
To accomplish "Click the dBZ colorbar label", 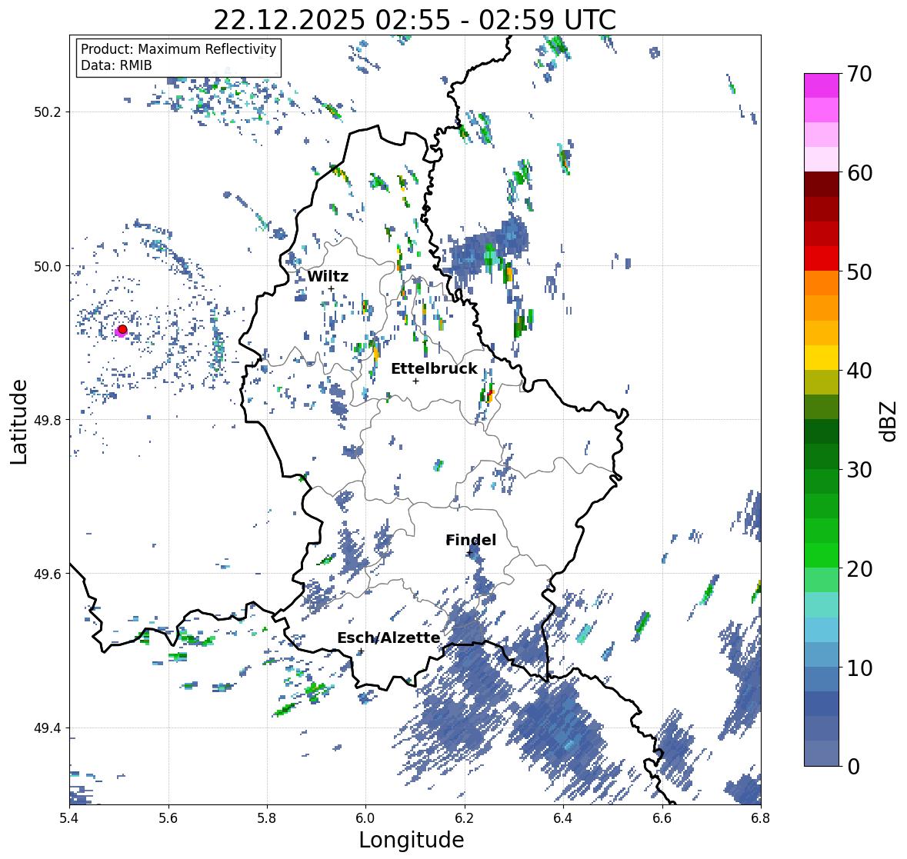I will pyautogui.click(x=889, y=421).
